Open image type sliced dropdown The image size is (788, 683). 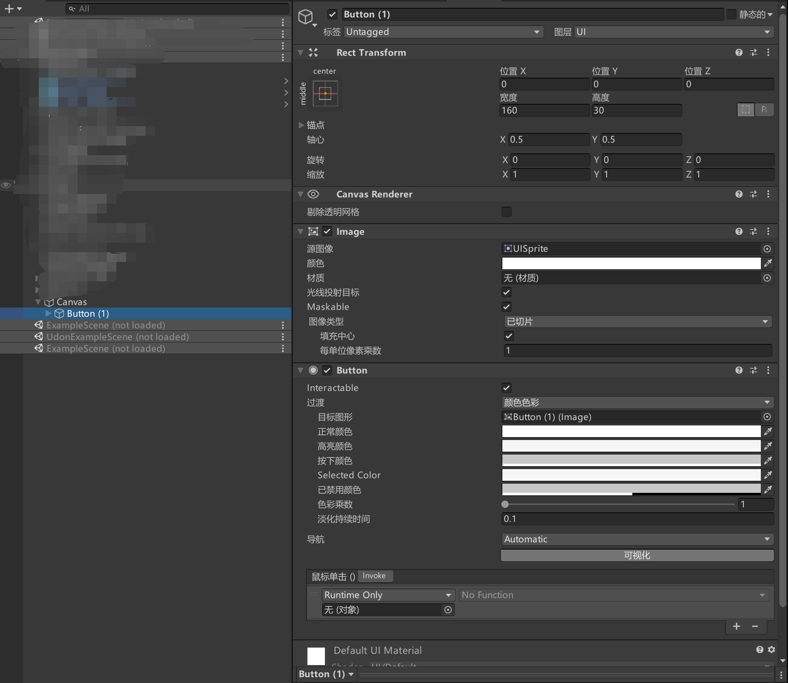click(x=637, y=322)
